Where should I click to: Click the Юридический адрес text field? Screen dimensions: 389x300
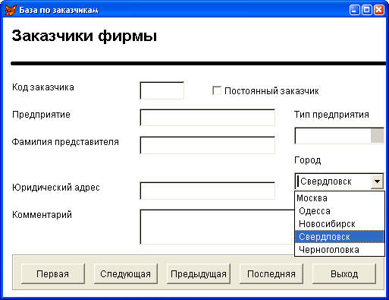(x=207, y=191)
